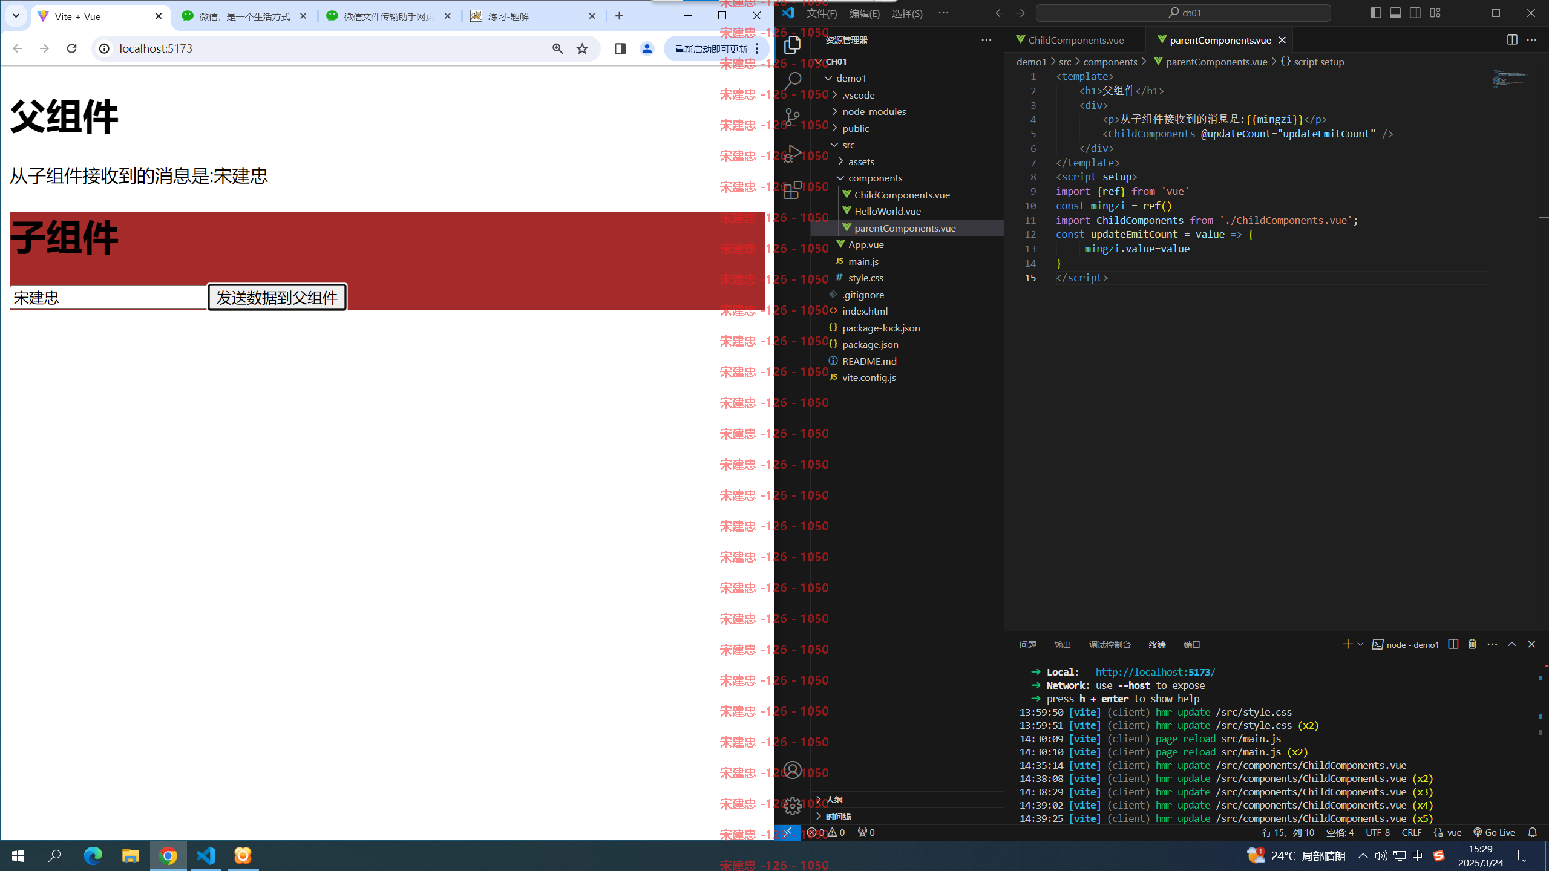Collapse the CH01 workspace root

coord(819,62)
